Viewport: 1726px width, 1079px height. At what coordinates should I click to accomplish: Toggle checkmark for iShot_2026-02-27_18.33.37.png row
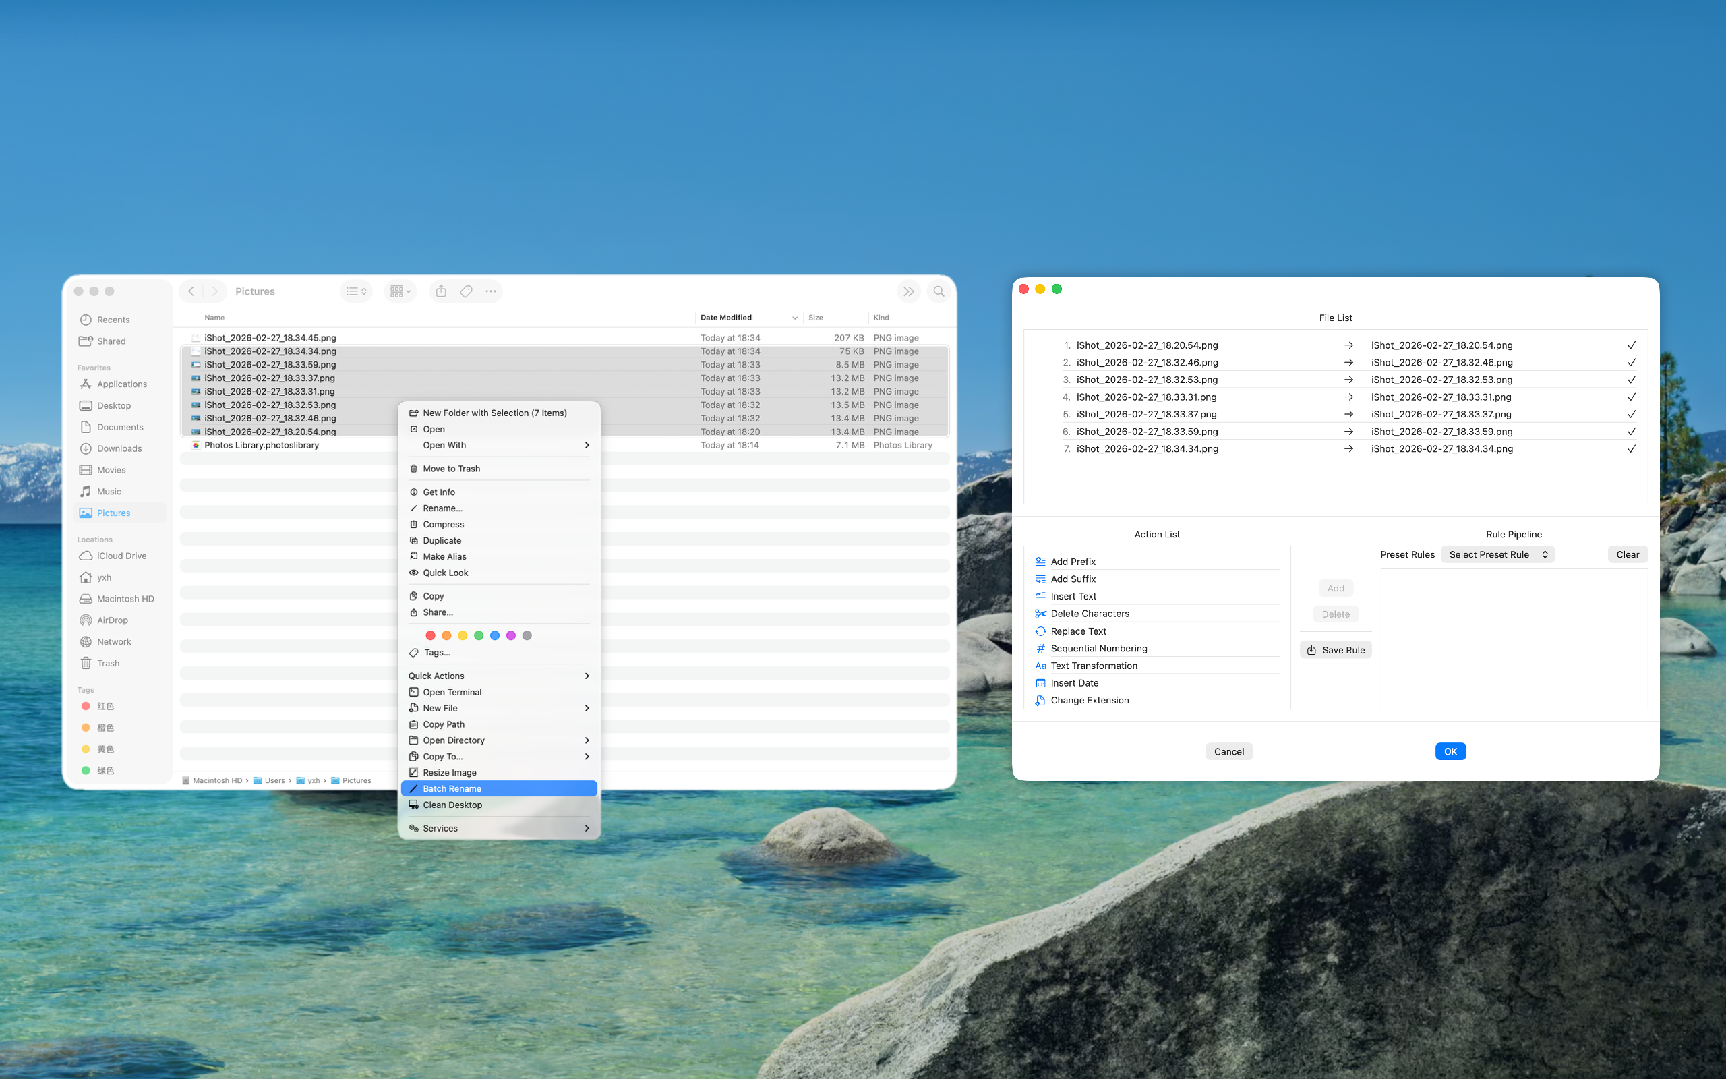[x=1631, y=414]
